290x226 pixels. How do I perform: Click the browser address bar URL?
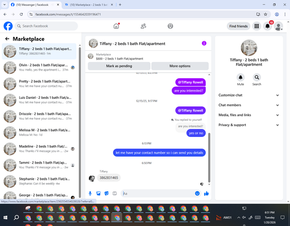click(x=68, y=14)
